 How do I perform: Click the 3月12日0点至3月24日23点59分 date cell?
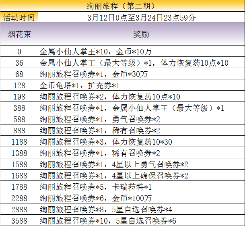(141, 18)
